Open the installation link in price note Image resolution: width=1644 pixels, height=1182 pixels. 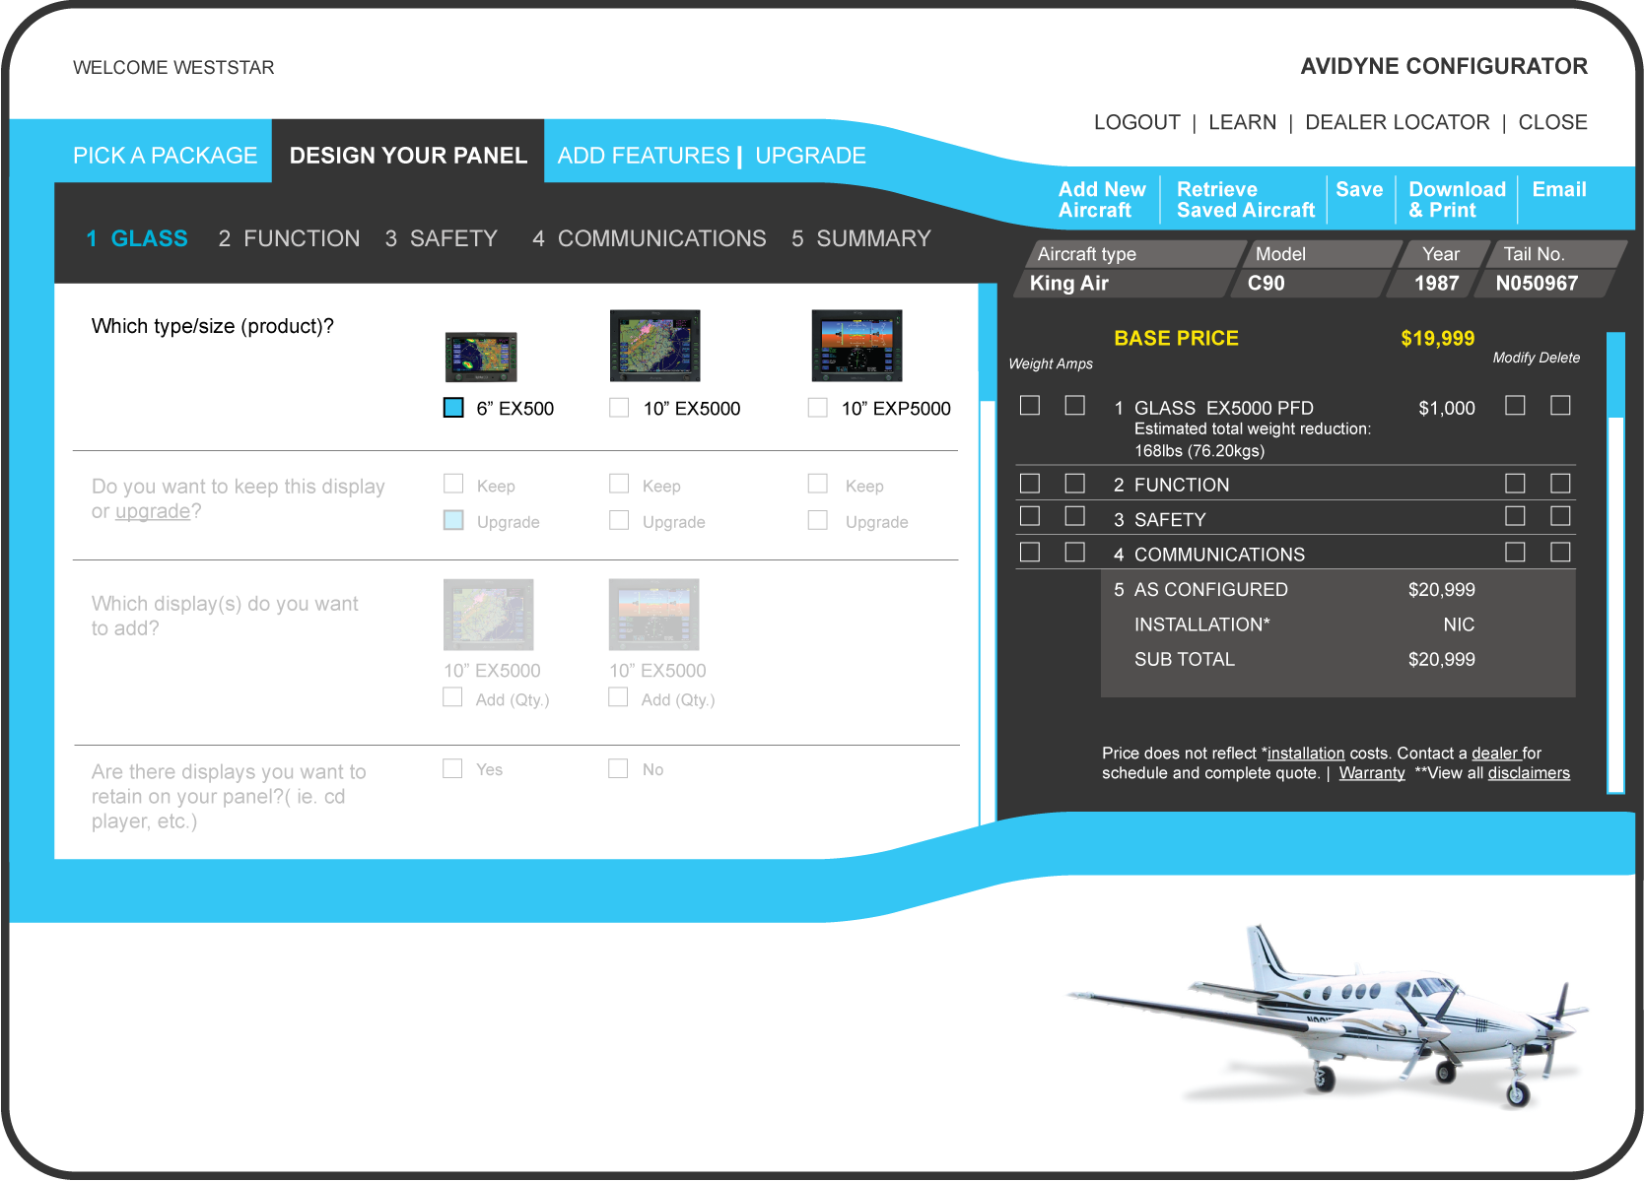click(1305, 754)
